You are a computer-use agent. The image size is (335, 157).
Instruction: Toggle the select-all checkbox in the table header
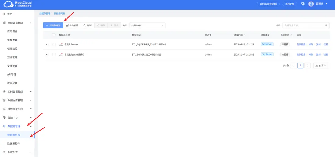(54, 35)
